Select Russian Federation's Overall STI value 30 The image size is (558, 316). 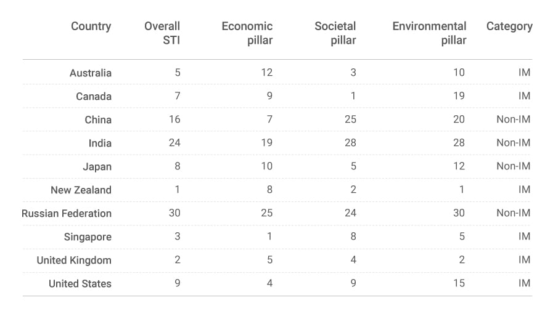(174, 213)
